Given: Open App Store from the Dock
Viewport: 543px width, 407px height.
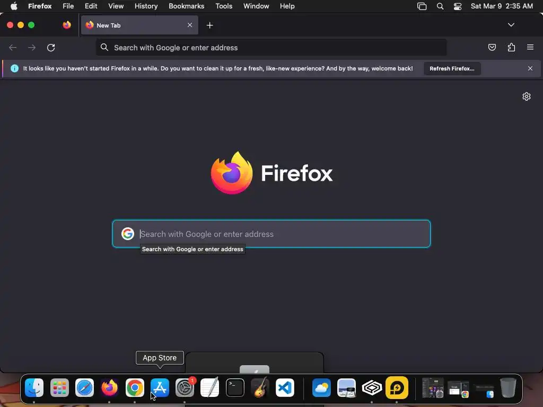Looking at the screenshot, I should 160,387.
